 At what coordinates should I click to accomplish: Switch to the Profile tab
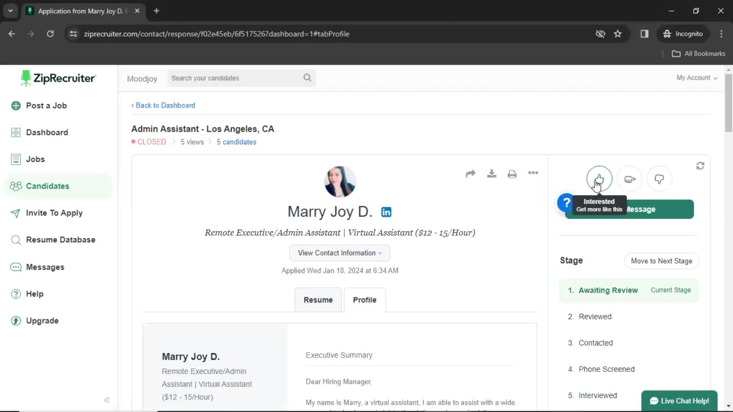click(365, 300)
